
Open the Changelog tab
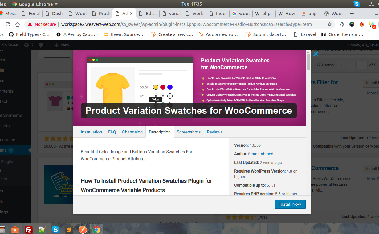pyautogui.click(x=132, y=132)
